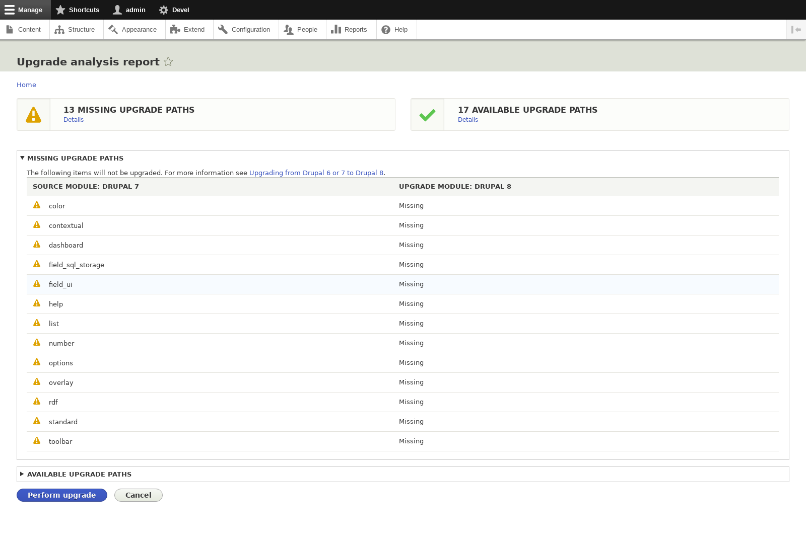This screenshot has height=549, width=806.
Task: Select the Upgrade Module: Drupal 8 column header
Action: tap(455, 187)
